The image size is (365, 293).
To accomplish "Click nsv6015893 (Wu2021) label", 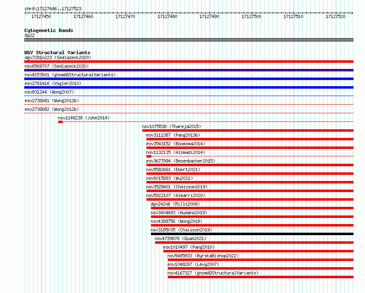I will [169, 178].
